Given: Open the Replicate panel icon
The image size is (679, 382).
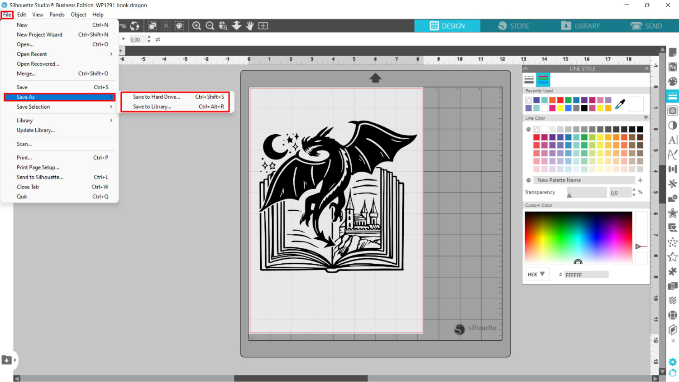Looking at the screenshot, I should pos(673,184).
